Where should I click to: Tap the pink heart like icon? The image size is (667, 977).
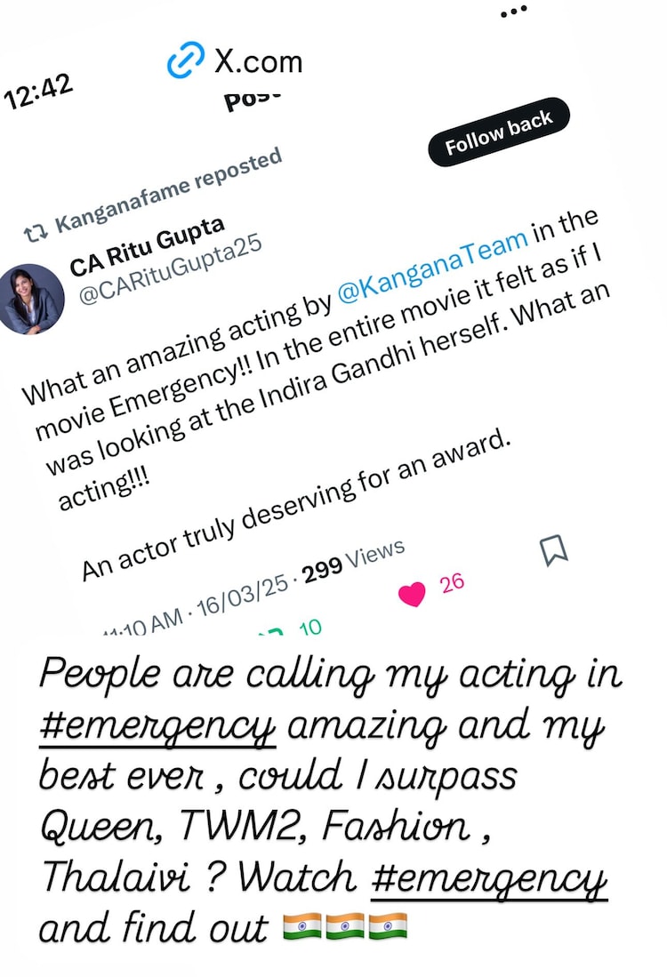(412, 594)
